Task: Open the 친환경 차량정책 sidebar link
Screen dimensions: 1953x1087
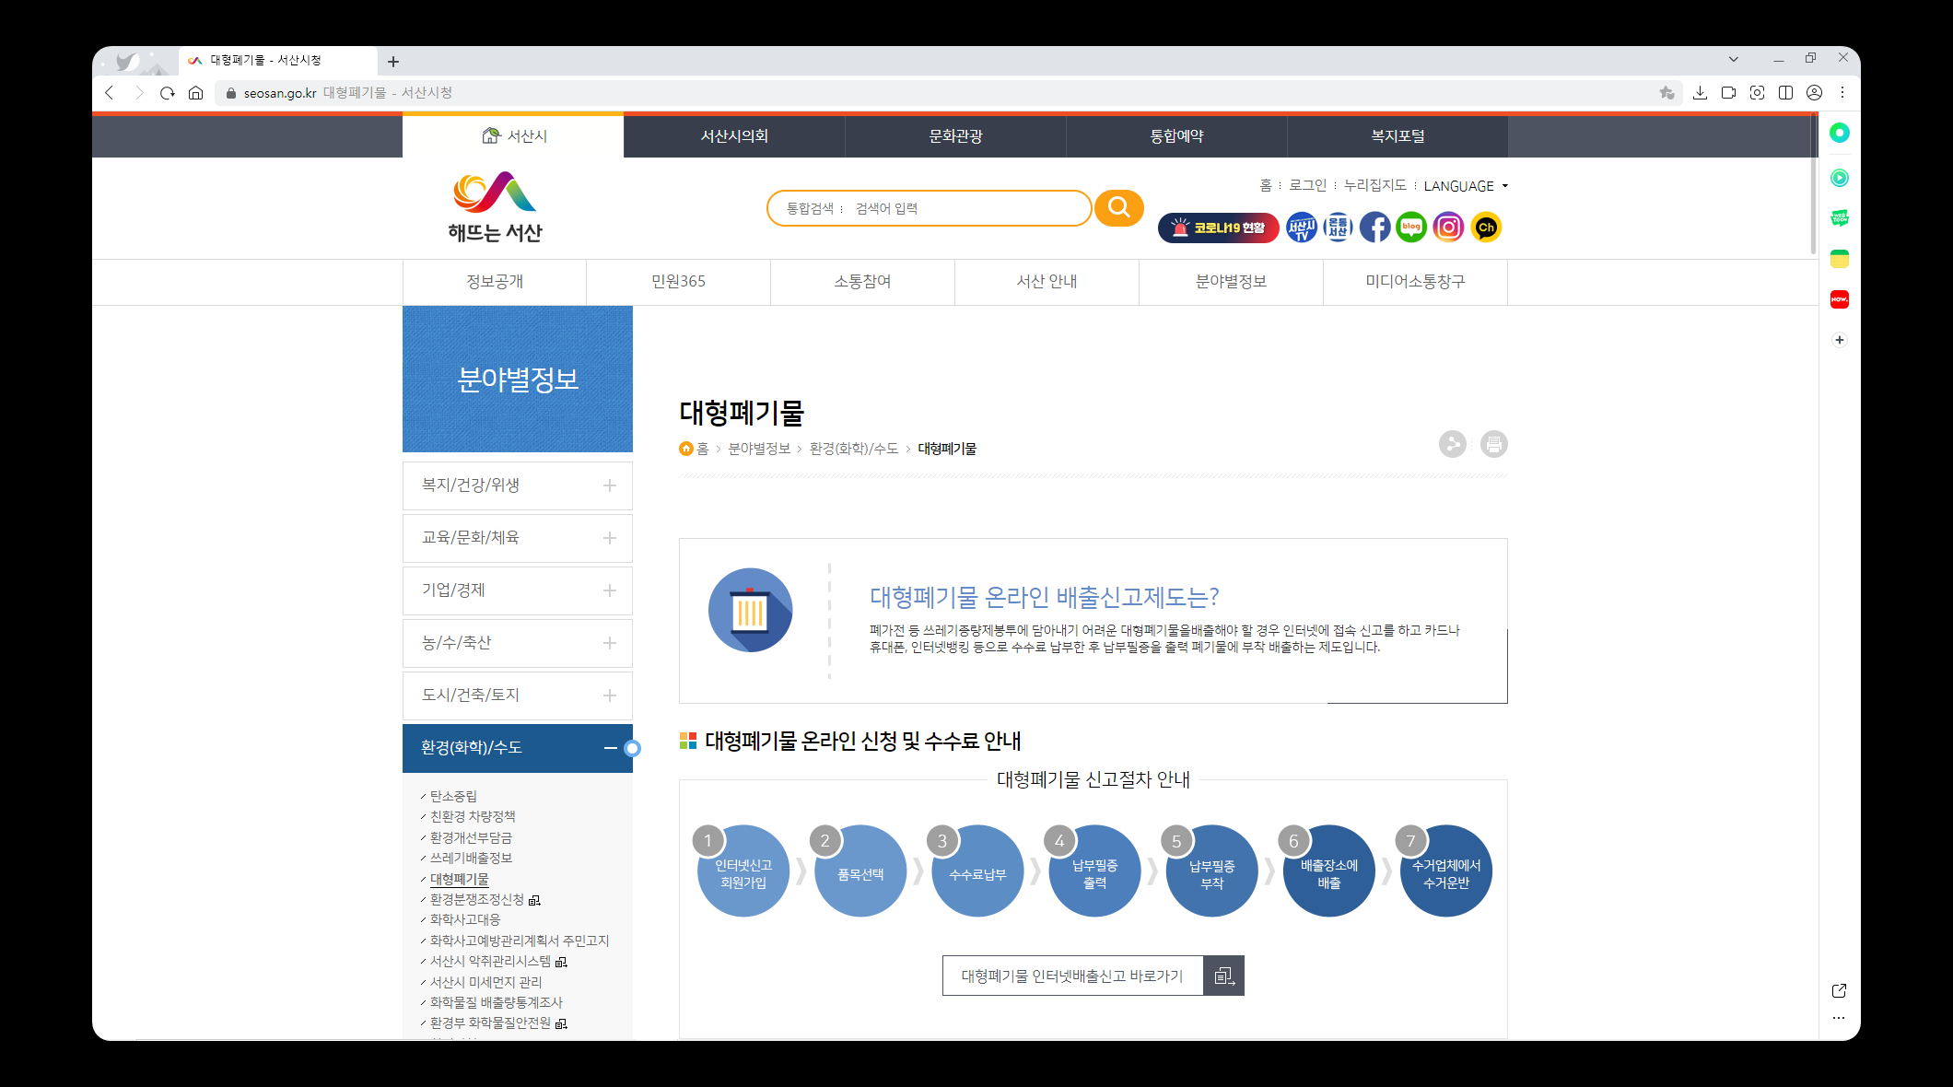Action: tap(473, 816)
